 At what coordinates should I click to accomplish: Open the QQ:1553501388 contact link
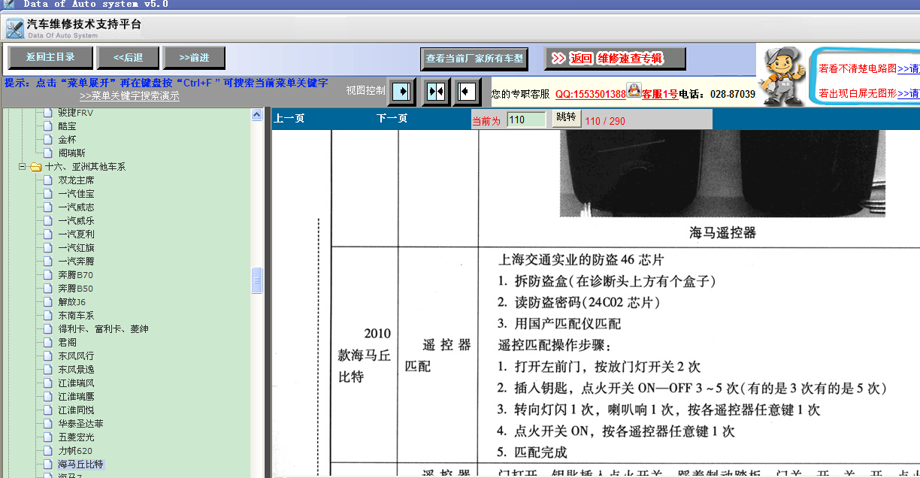(591, 95)
